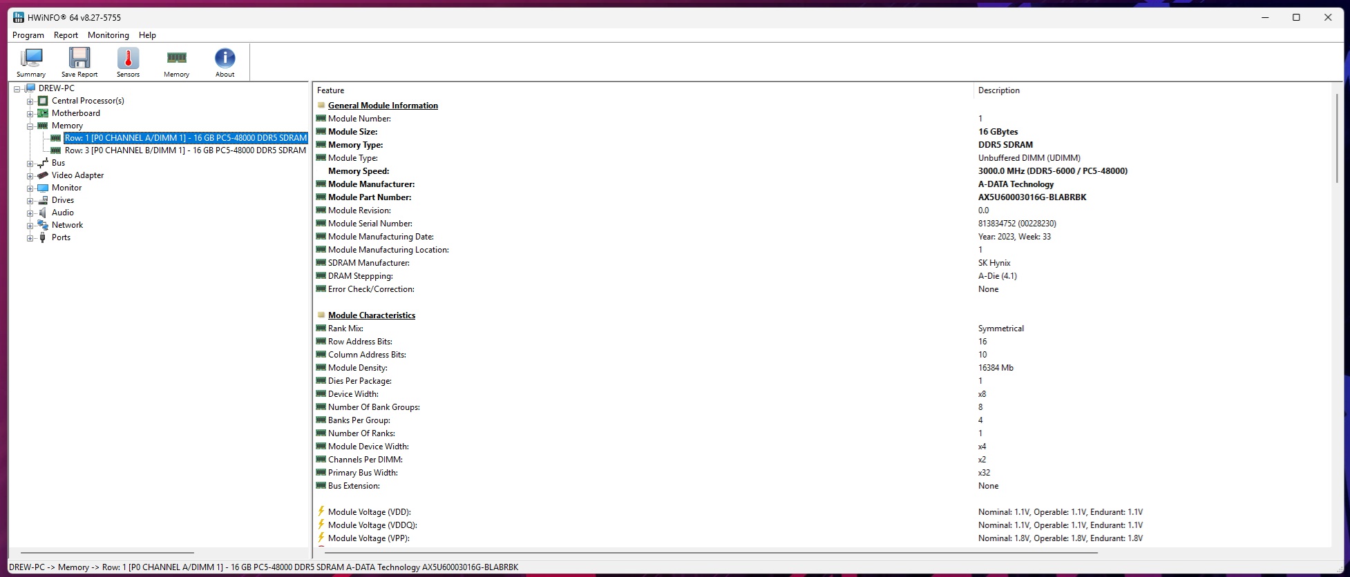Click the Network node icon
The height and width of the screenshot is (577, 1350).
coord(43,225)
